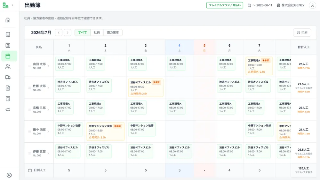
Task: Click 山田 太郎 total 25人工
Action: 303,64
